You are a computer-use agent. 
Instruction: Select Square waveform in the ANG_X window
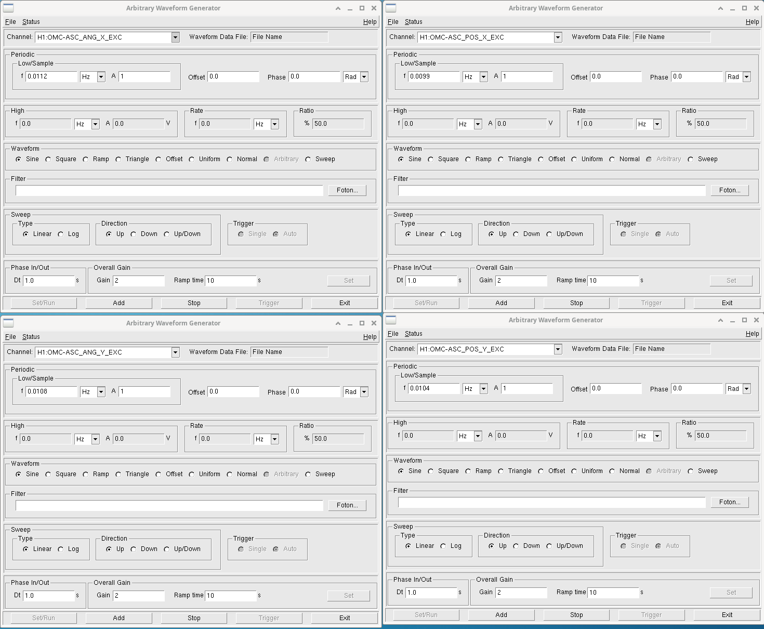(x=48, y=159)
